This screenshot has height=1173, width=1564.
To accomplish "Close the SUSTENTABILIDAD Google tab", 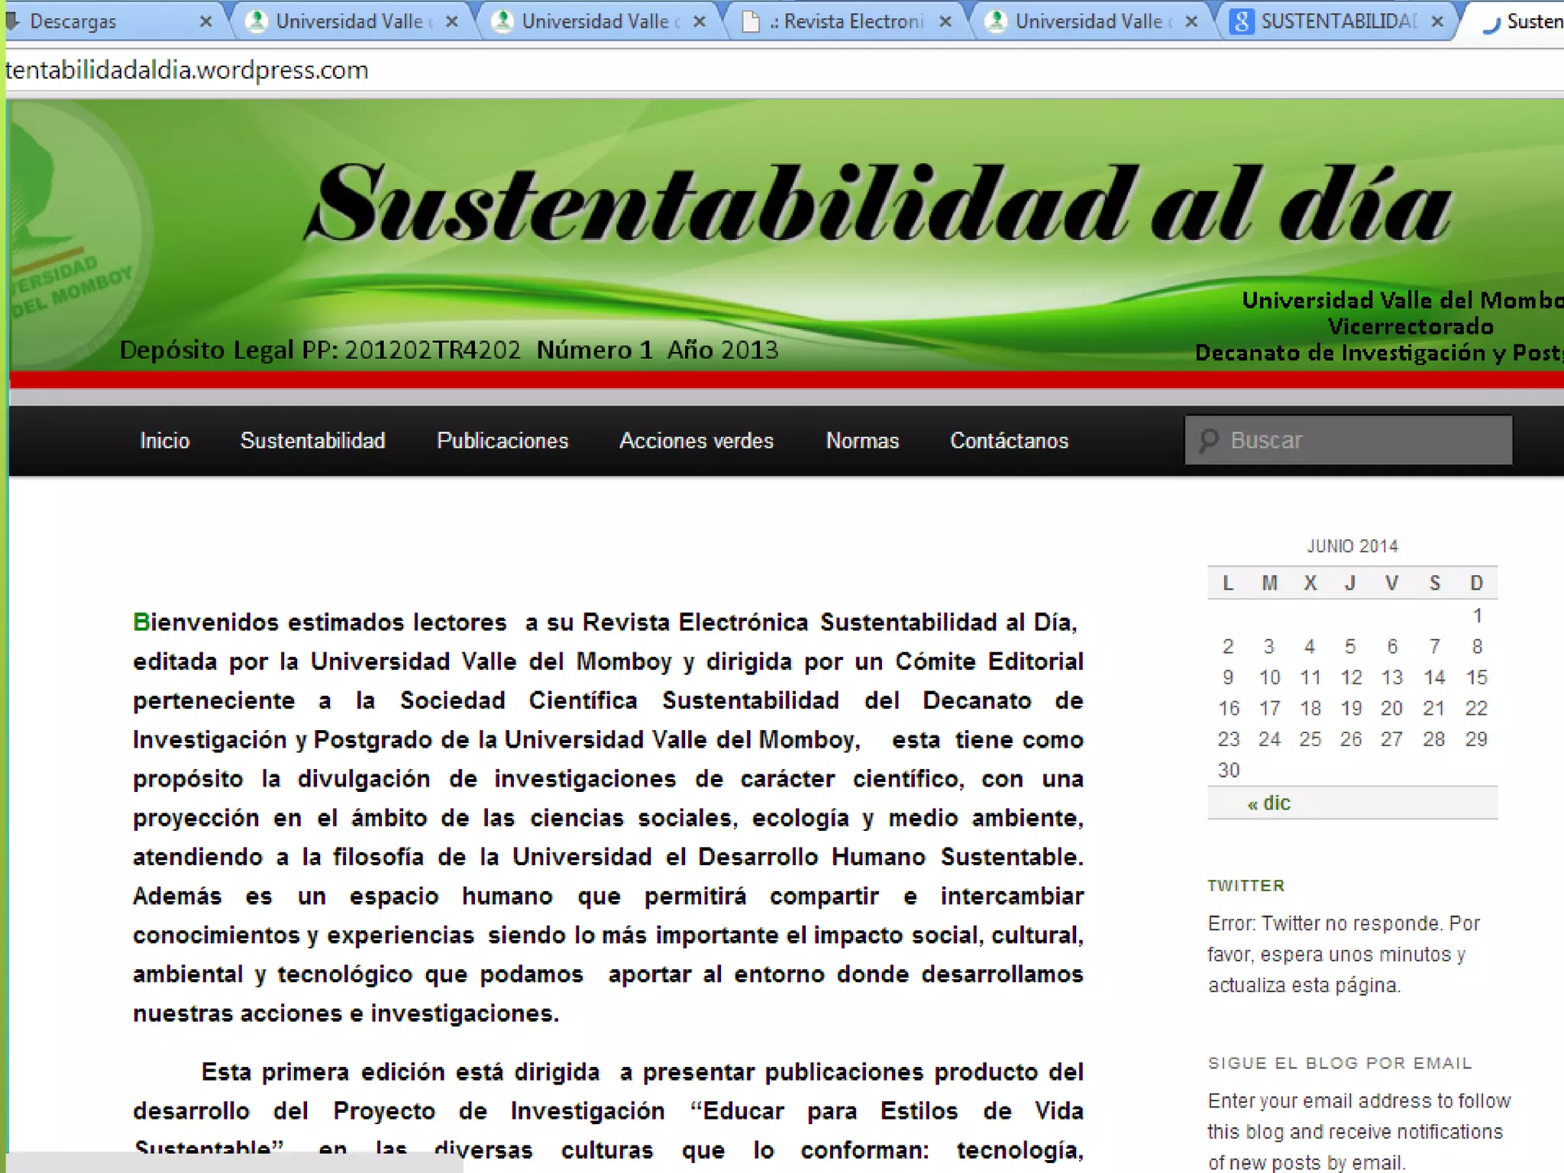I will tap(1437, 22).
